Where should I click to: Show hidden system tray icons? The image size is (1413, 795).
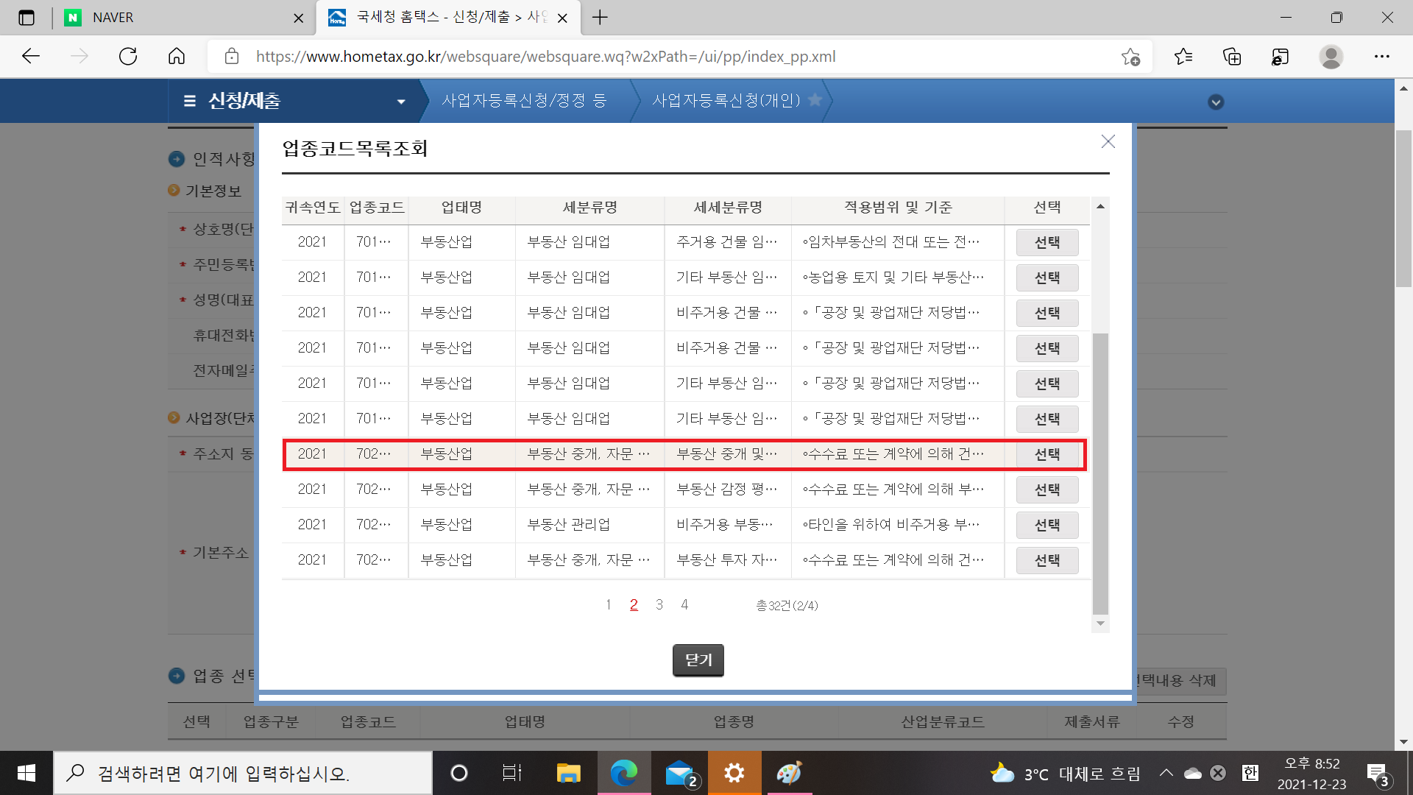[1166, 773]
